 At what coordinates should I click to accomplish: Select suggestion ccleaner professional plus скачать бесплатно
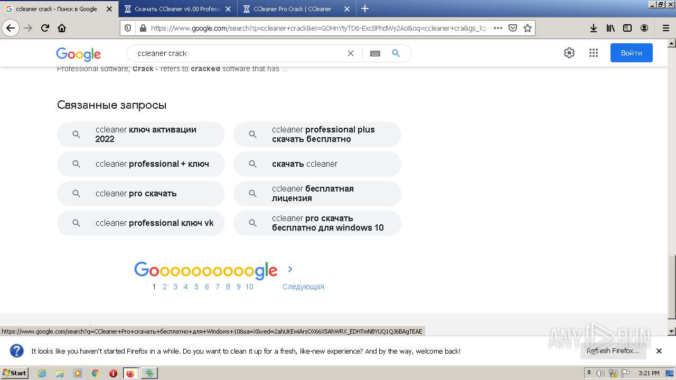coord(317,135)
